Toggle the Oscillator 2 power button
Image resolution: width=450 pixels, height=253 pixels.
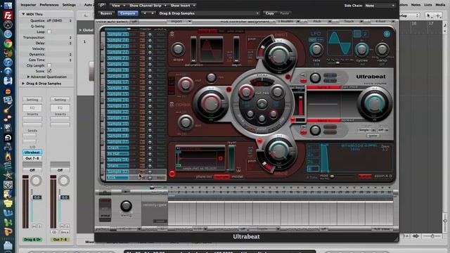point(172,174)
